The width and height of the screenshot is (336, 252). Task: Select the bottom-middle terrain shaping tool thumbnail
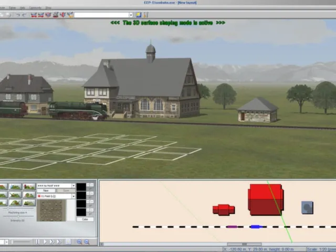pyautogui.click(x=15, y=203)
